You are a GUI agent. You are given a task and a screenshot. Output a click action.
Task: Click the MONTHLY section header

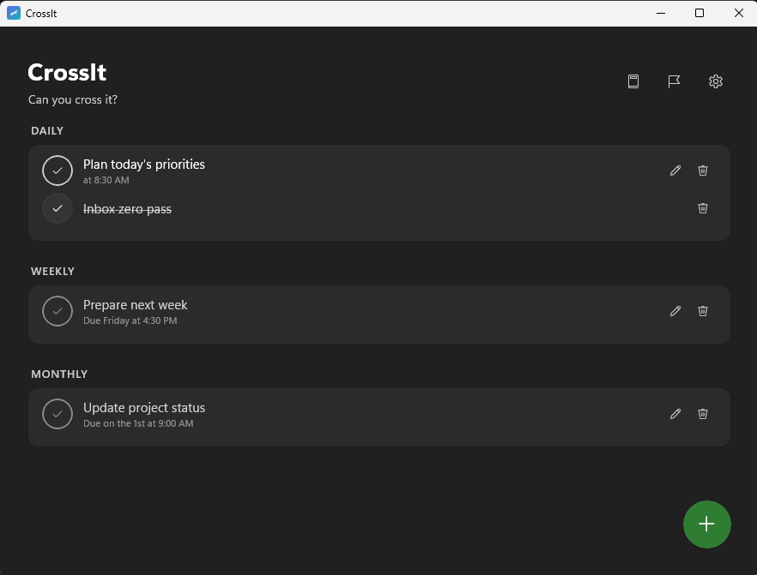click(x=59, y=374)
